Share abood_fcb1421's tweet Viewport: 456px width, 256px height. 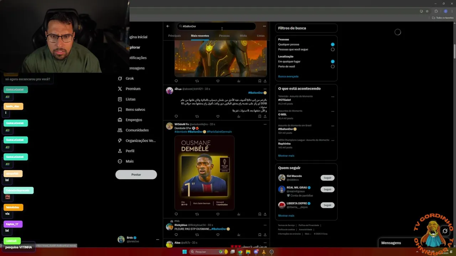pyautogui.click(x=265, y=116)
